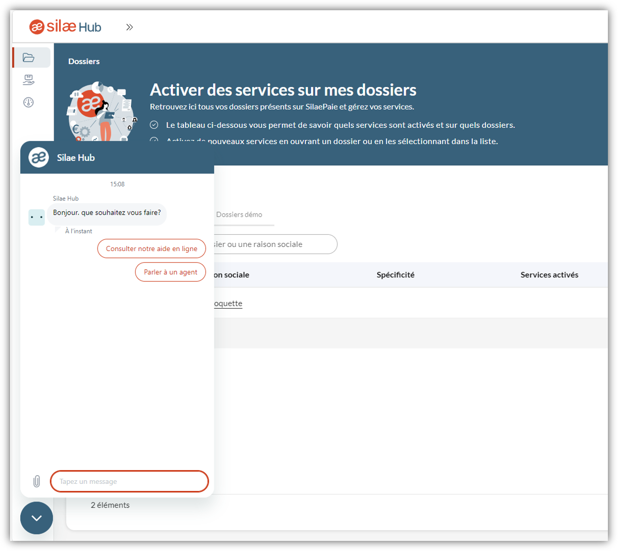The image size is (618, 551).
Task: Open the services hand sidebar icon
Action: [29, 80]
